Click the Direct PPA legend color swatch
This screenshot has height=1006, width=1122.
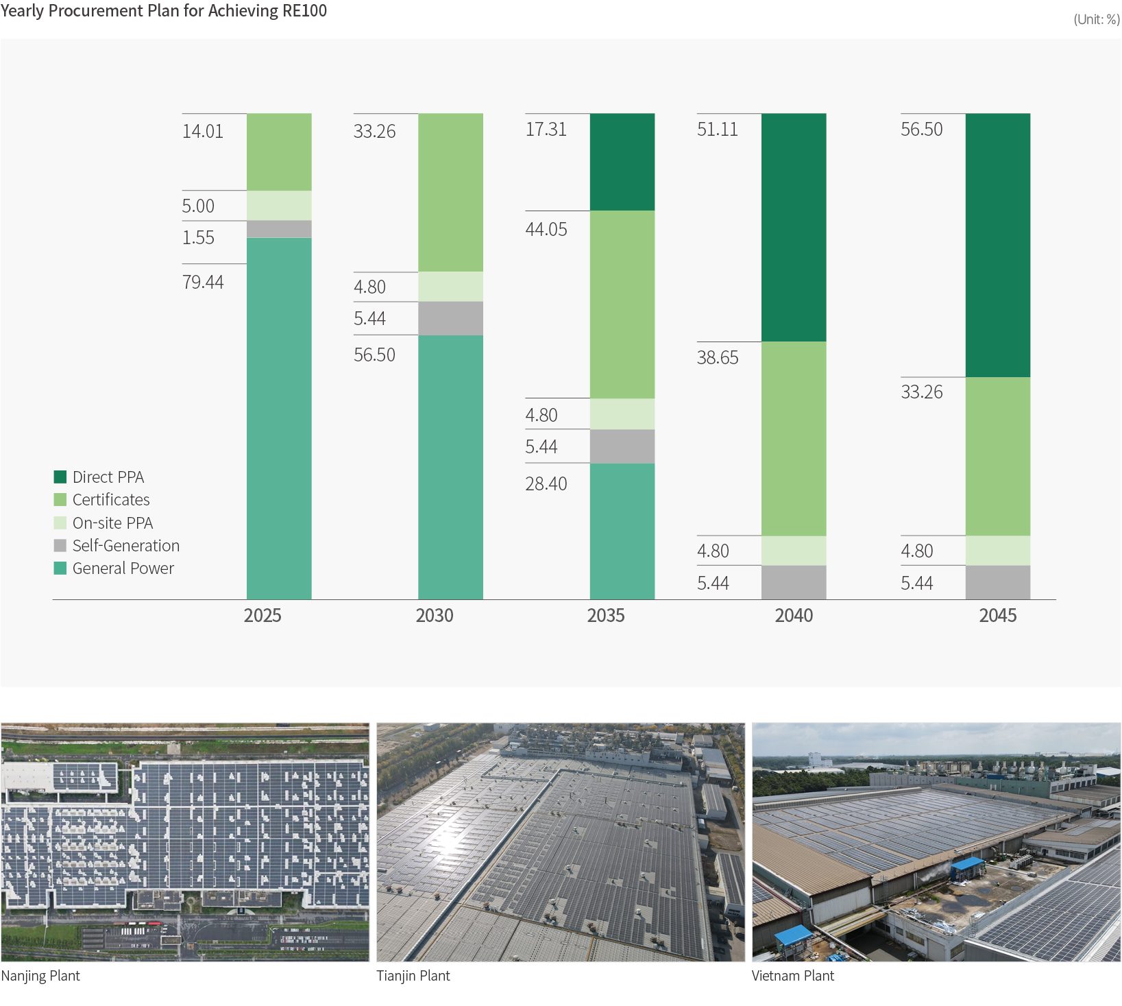tap(60, 477)
